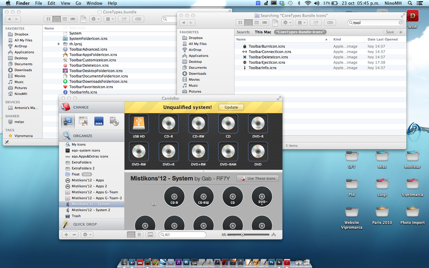Image resolution: width=429 pixels, height=268 pixels.
Task: Open the ORGANIZE section in CandyBar
Action: (92, 136)
